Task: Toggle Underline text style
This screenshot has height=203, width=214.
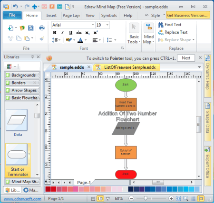Action: coord(71,33)
